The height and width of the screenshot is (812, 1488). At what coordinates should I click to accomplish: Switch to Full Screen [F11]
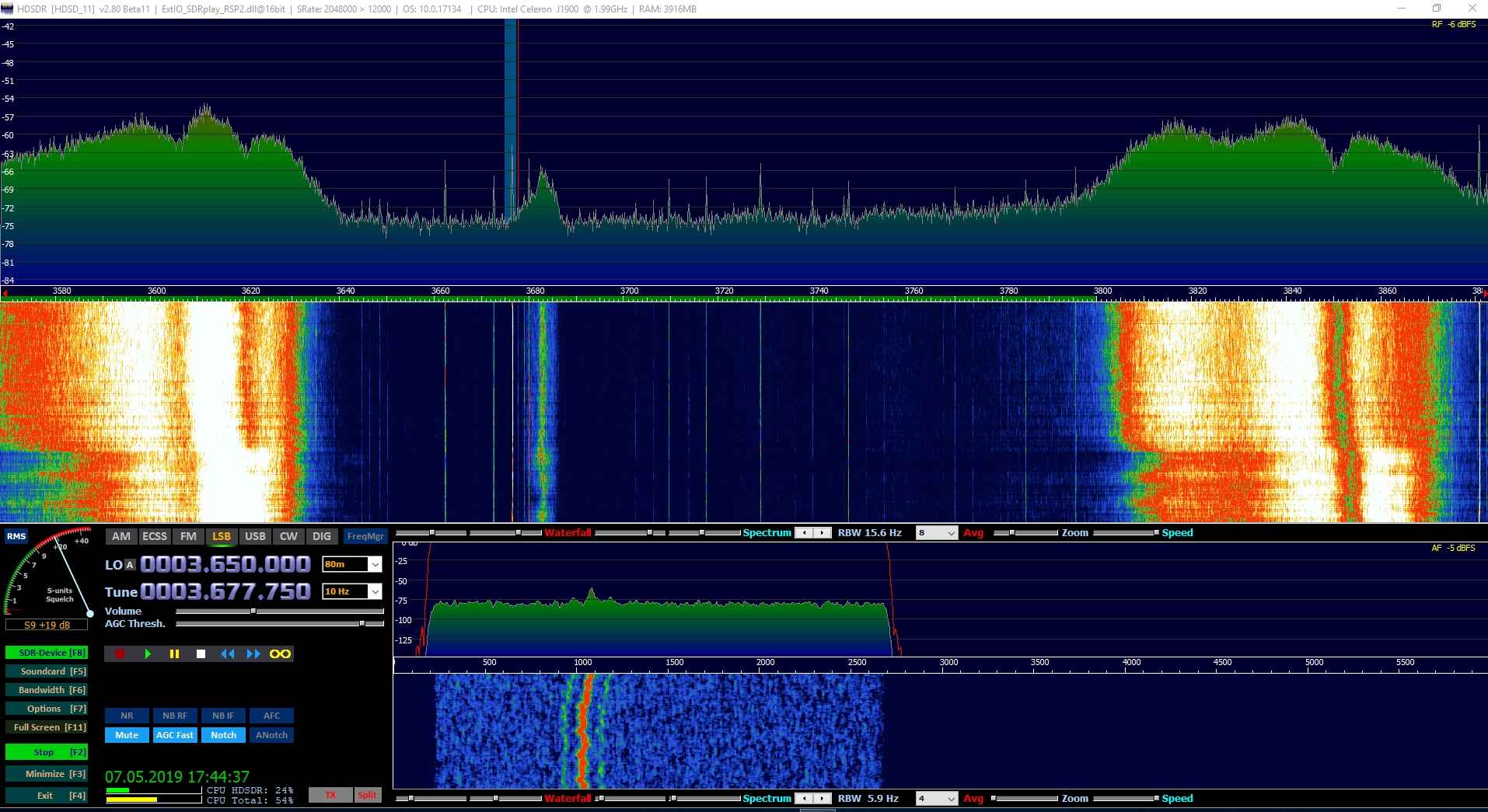click(x=46, y=727)
